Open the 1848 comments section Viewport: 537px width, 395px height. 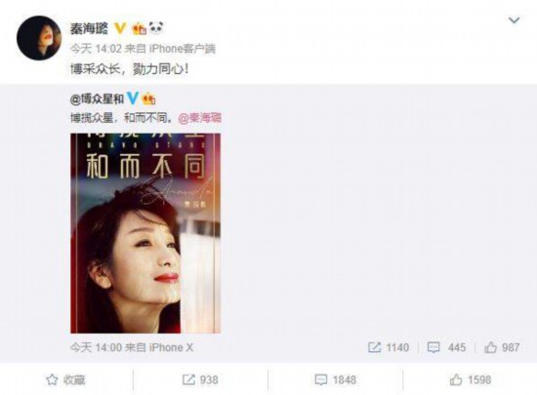click(x=335, y=379)
